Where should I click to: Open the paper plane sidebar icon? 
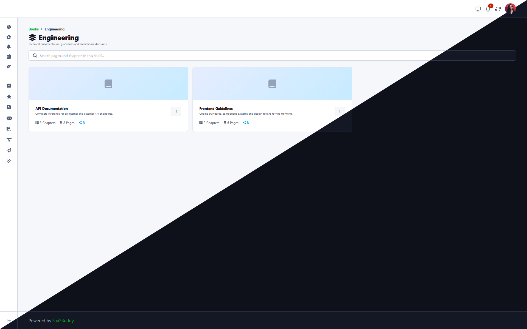pos(9,150)
